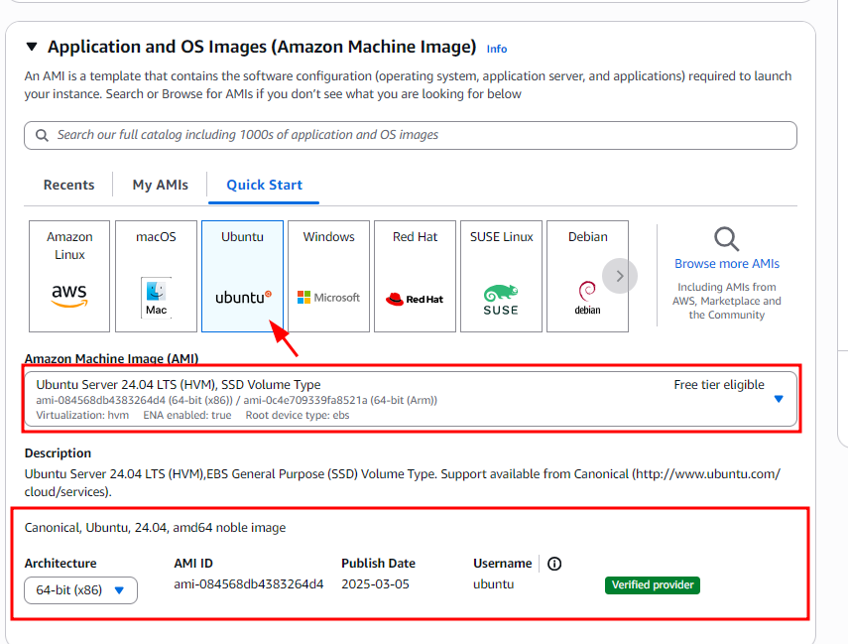Choose the macOS image tile
The height and width of the screenshot is (644, 848).
pos(156,276)
